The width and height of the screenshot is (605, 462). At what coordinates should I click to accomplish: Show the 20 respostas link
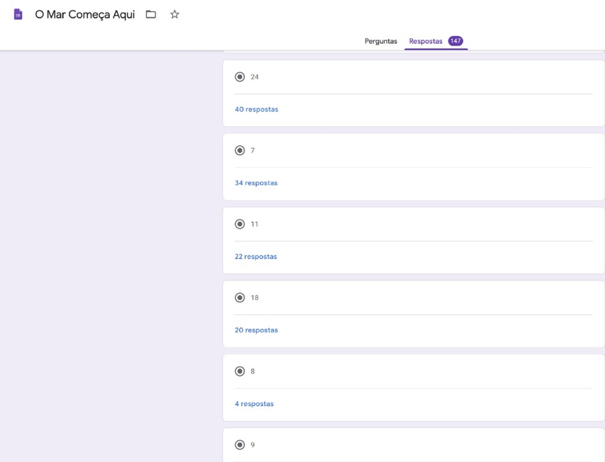pos(257,330)
